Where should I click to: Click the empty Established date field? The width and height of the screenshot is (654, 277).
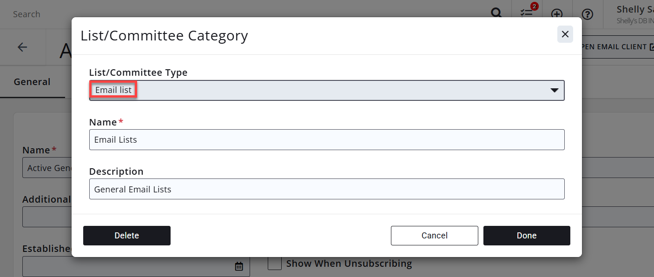(130, 266)
